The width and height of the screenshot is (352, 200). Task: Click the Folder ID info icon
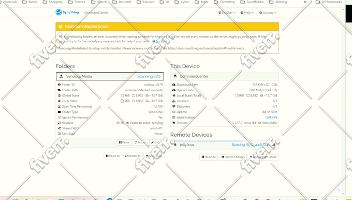coord(59,85)
